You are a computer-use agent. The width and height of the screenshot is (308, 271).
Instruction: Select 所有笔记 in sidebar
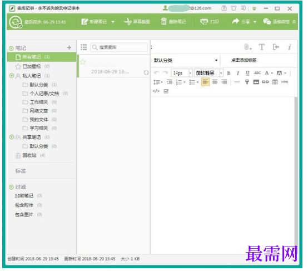(42, 57)
